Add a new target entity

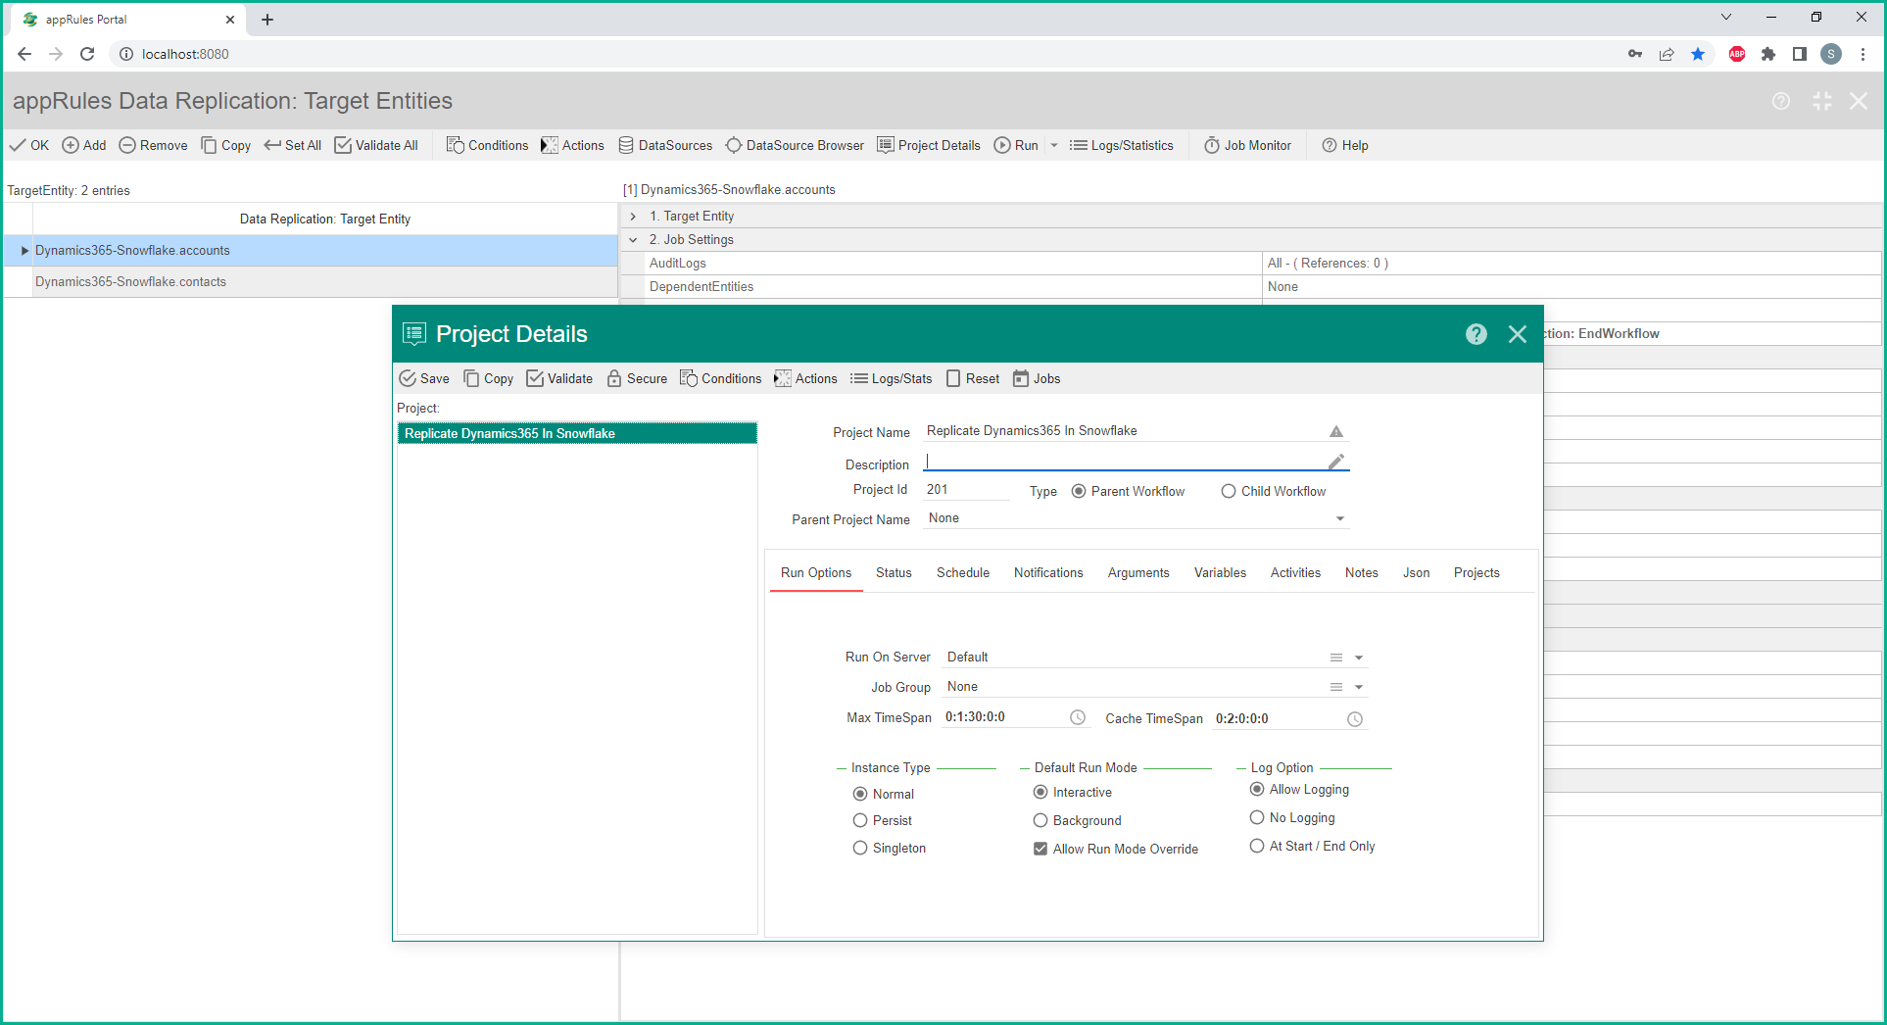[84, 145]
